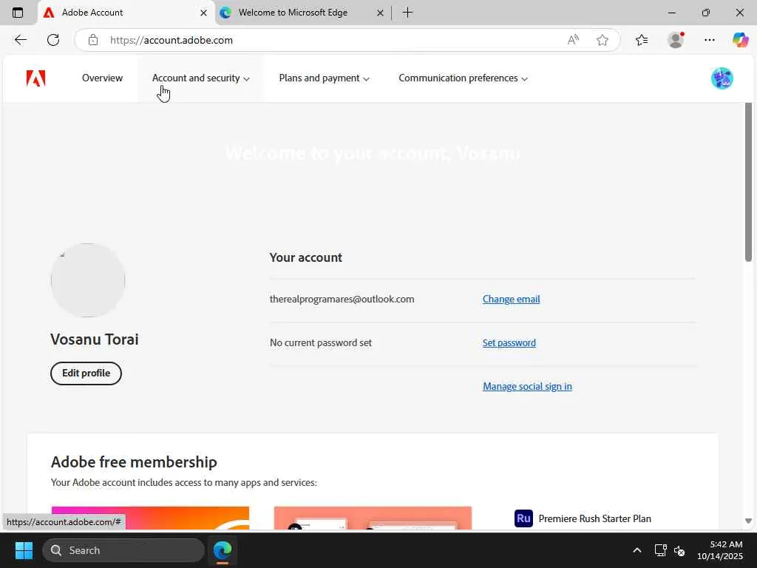Click the Premiere Rush Ru icon
The image size is (757, 568).
[523, 518]
